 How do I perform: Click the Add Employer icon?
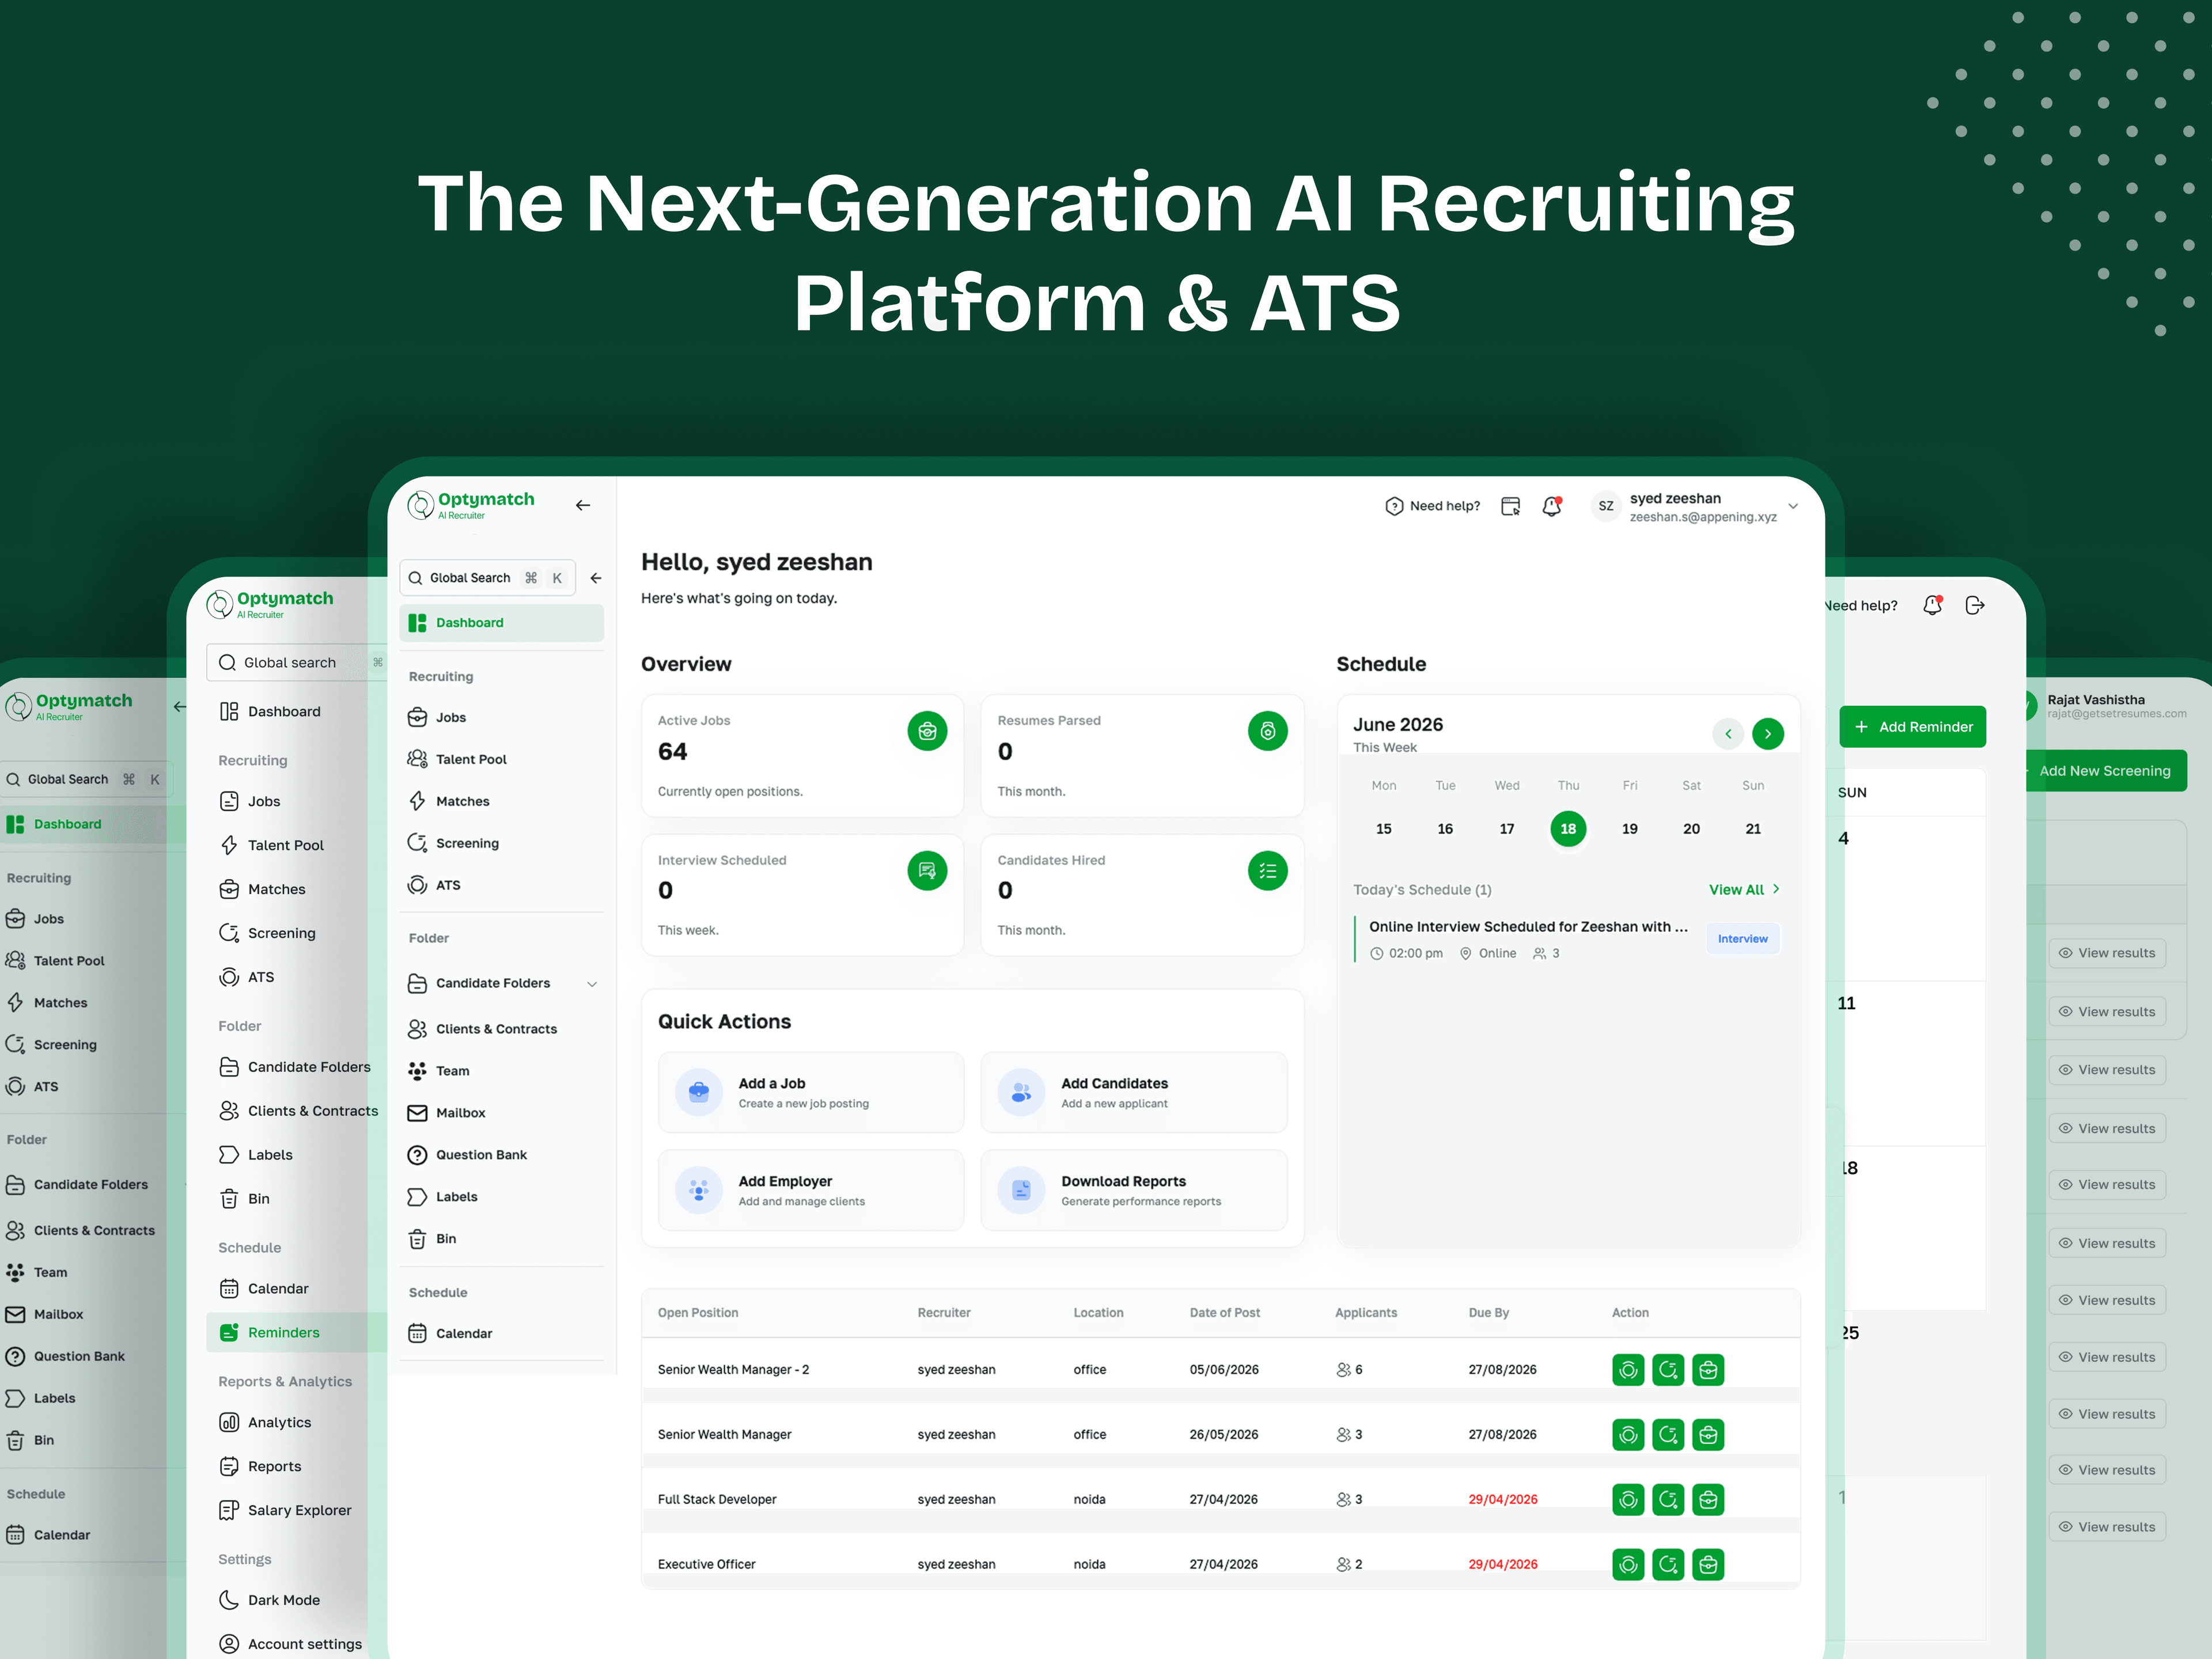(x=699, y=1190)
